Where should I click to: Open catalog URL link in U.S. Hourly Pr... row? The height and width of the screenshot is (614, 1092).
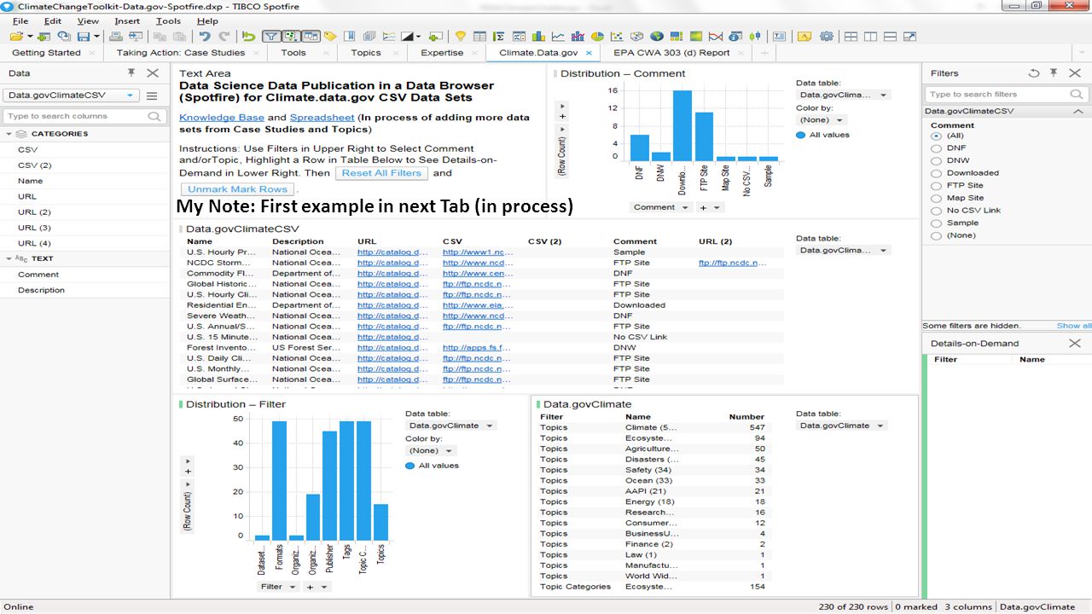(x=392, y=252)
